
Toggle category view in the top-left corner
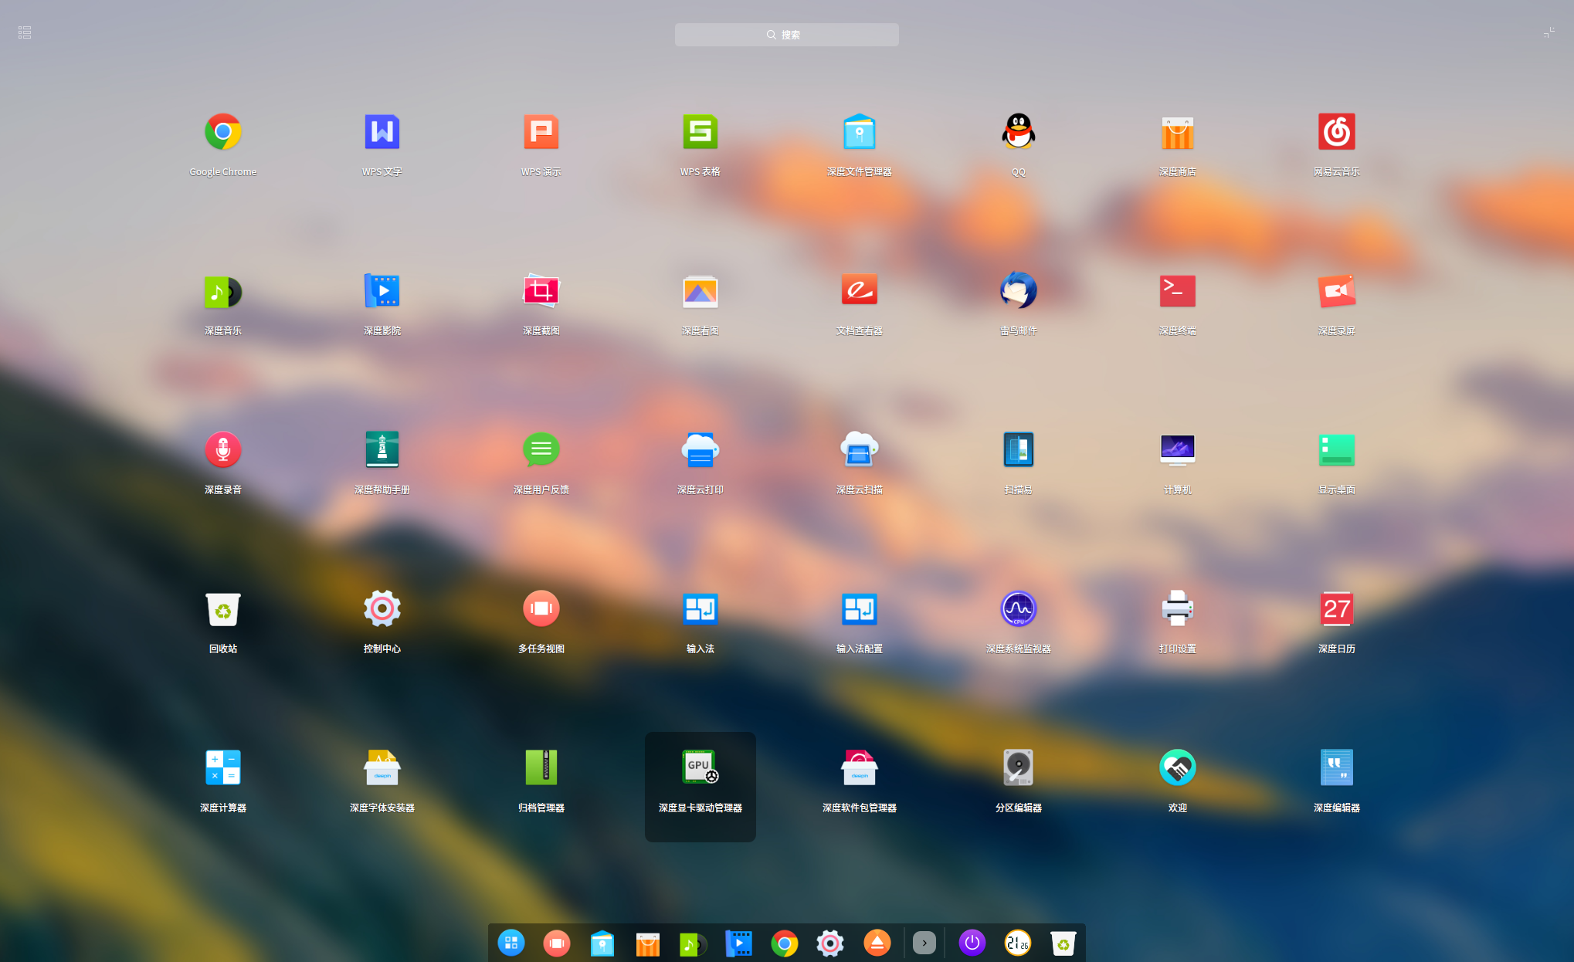pos(25,32)
